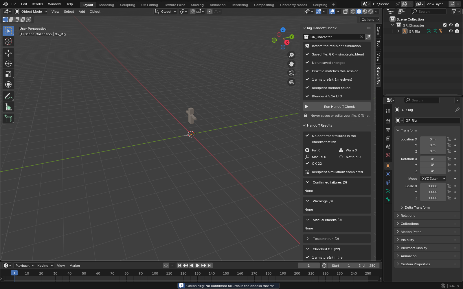Screen dimensions: 463x289
Task: Expand GR_Rig in the outliner tree
Action: pyautogui.click(x=398, y=31)
